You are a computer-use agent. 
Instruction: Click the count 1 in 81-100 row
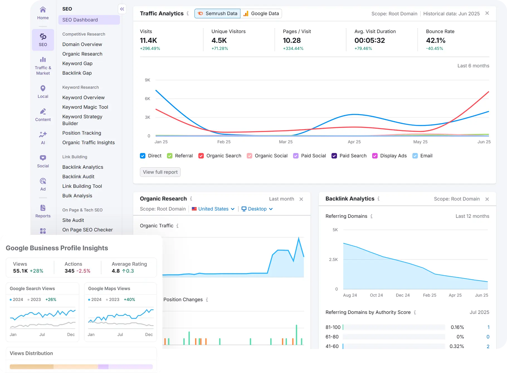tap(488, 327)
